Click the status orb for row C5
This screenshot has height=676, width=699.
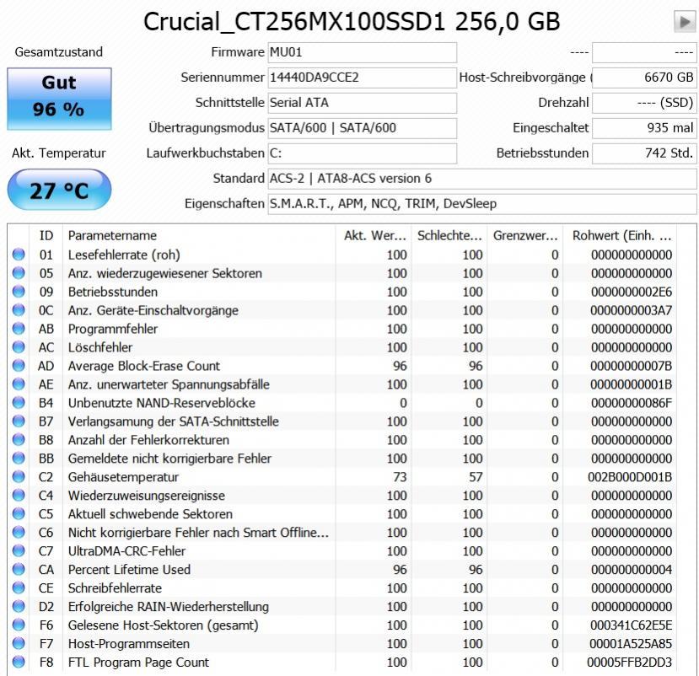click(x=19, y=514)
